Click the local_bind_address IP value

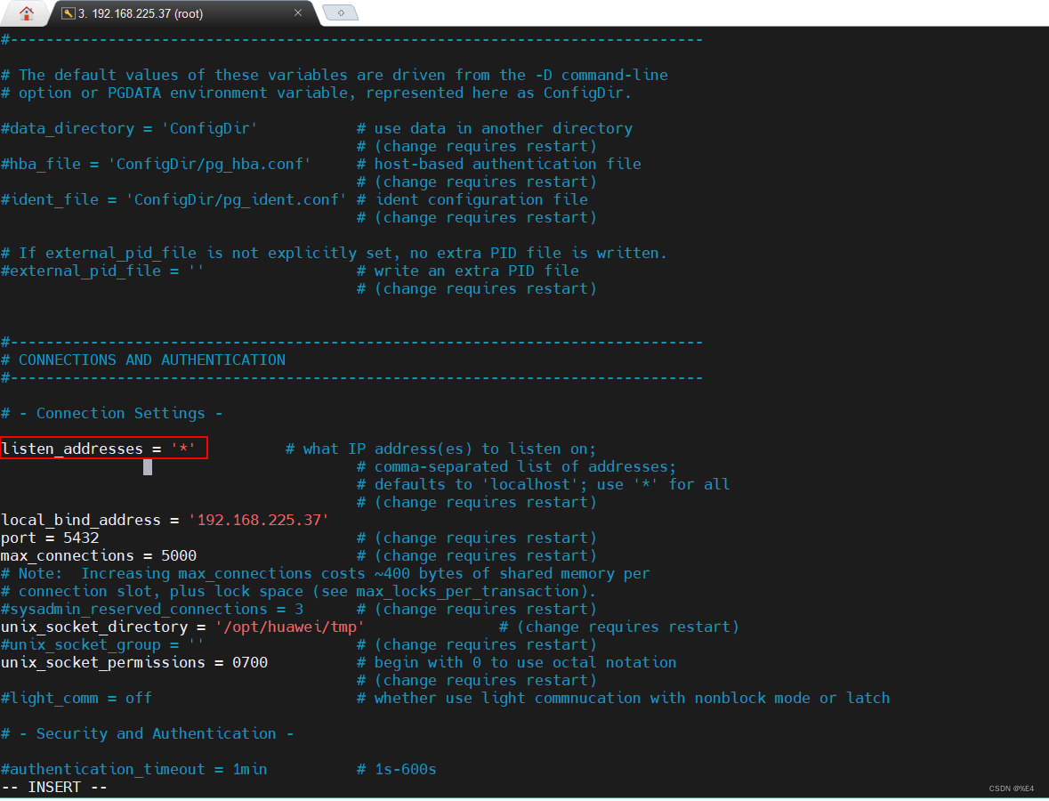[258, 520]
